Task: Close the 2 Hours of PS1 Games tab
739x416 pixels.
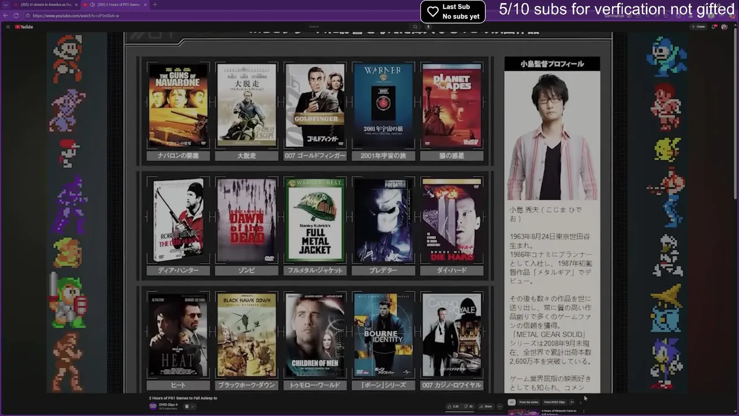Action: point(145,5)
